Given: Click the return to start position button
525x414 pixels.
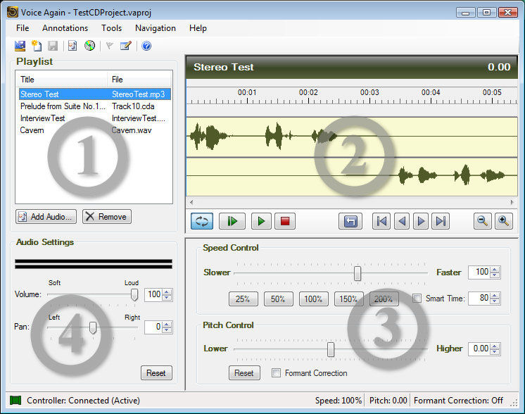Looking at the screenshot, I should [x=350, y=221].
